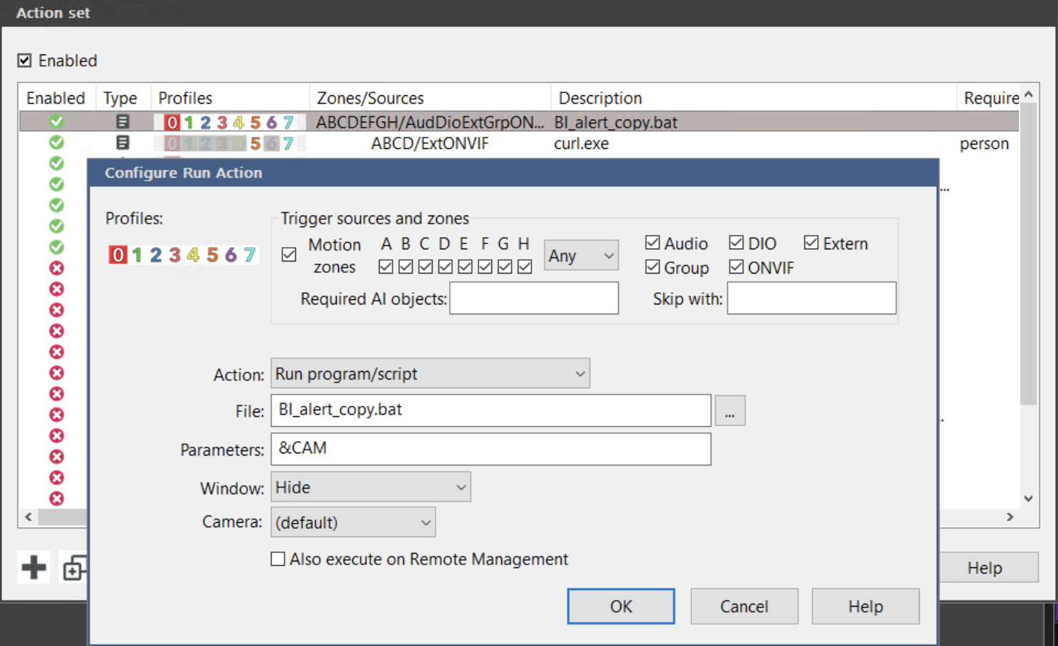Click the green check icon for curl.exe row
1058x646 pixels.
coord(57,143)
